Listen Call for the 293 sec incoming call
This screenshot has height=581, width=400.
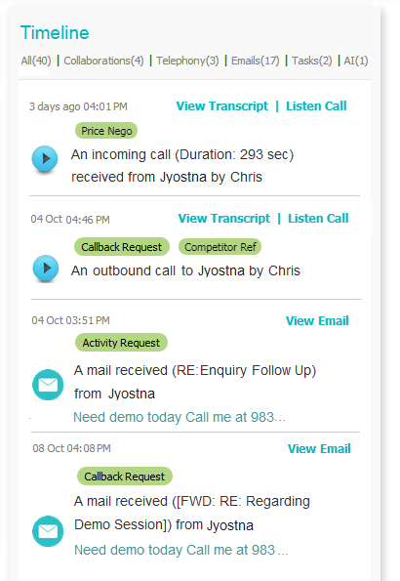[316, 106]
